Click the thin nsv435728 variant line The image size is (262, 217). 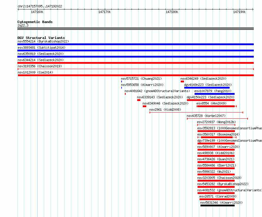[217, 119]
